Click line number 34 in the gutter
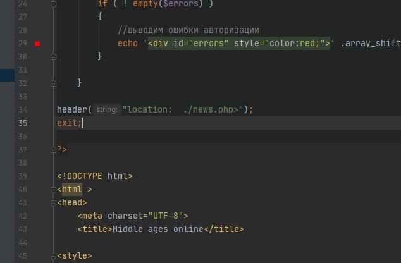Viewport: 401px width, 263px height. [x=23, y=109]
